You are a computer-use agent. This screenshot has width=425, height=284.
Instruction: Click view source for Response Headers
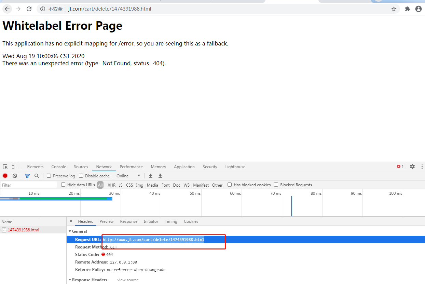tap(128, 280)
